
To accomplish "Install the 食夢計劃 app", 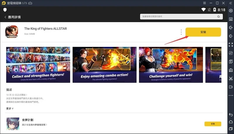I will coord(213,124).
